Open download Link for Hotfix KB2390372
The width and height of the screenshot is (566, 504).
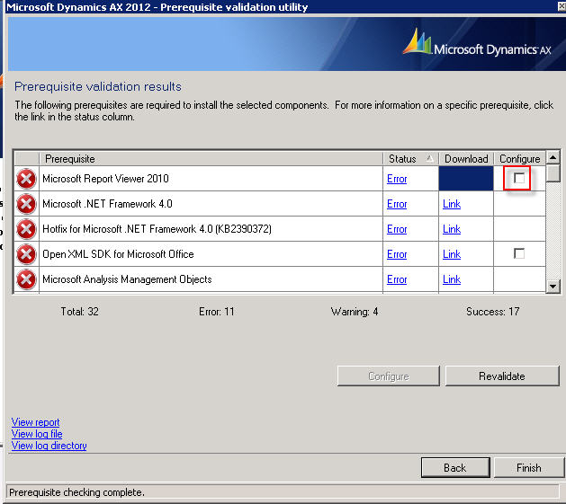coord(452,229)
